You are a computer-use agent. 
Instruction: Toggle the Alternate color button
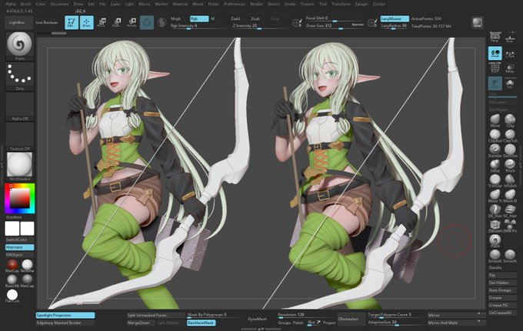(20, 247)
